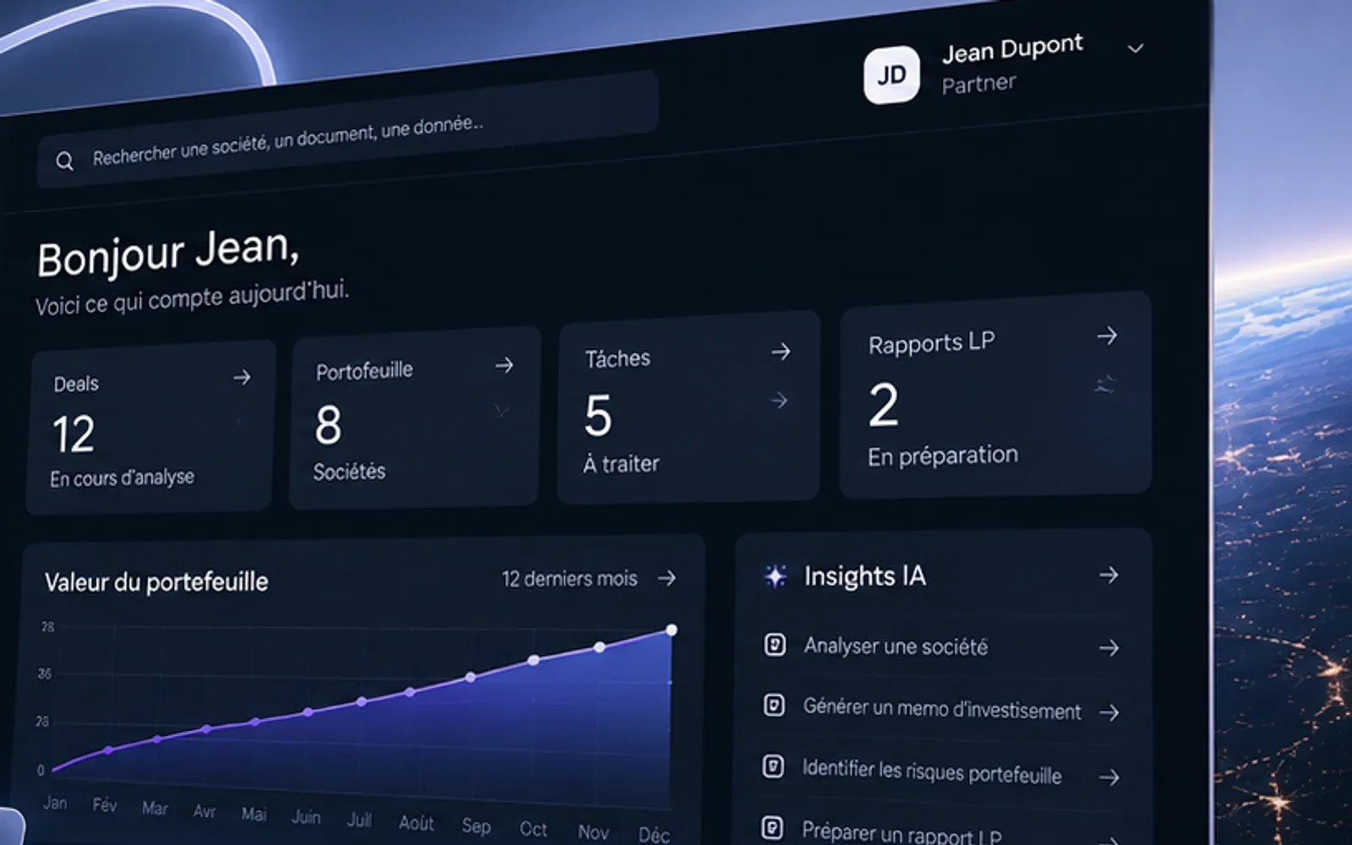The height and width of the screenshot is (845, 1352).
Task: Click the 5 tasks count
Action: pyautogui.click(x=597, y=416)
